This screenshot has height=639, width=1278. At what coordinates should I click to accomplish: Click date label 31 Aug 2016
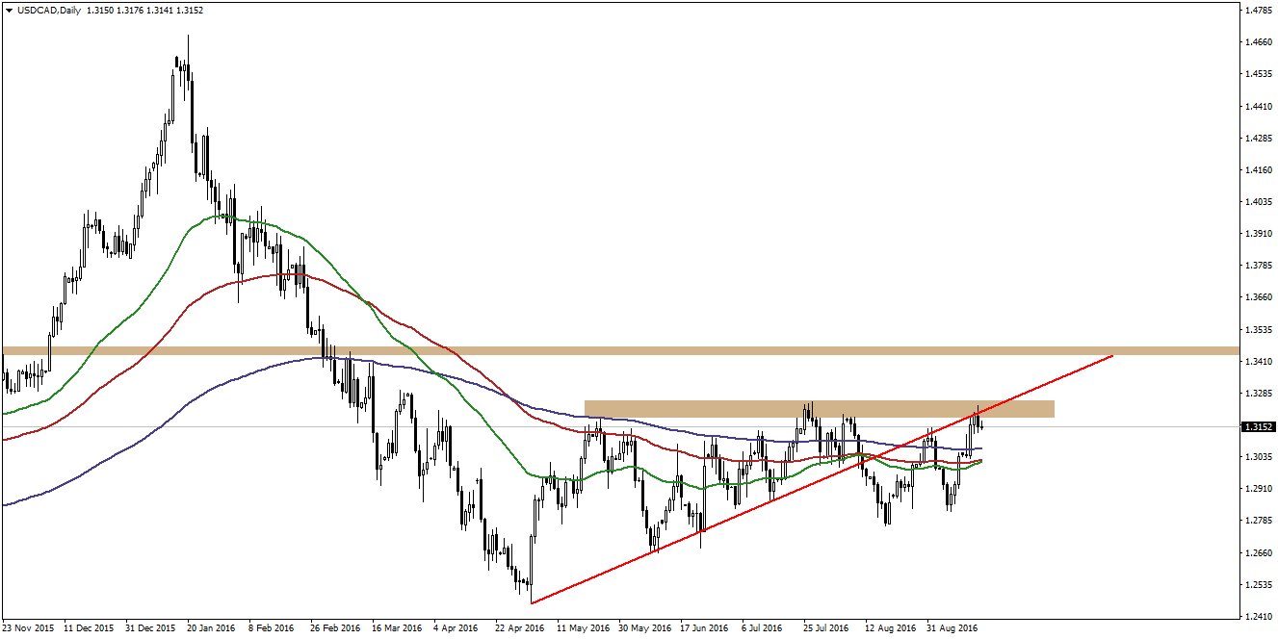[x=952, y=628]
